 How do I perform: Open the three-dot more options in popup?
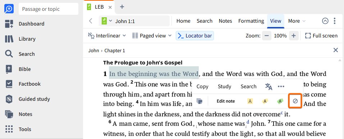pyautogui.click(x=281, y=87)
